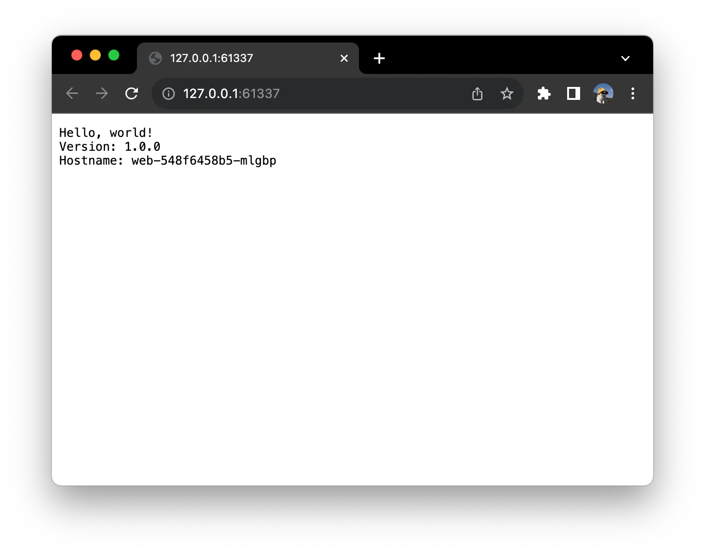
Task: Click the yellow minimize window button
Action: 95,55
